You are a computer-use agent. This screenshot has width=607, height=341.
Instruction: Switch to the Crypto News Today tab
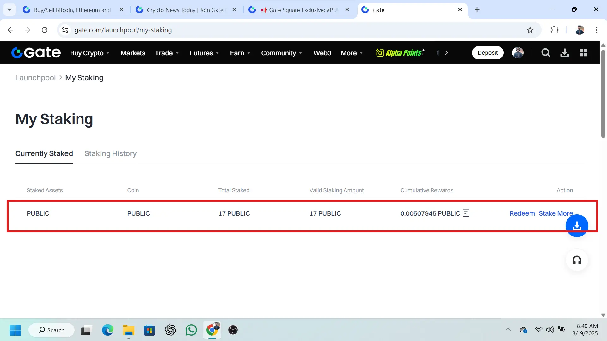coord(185,10)
